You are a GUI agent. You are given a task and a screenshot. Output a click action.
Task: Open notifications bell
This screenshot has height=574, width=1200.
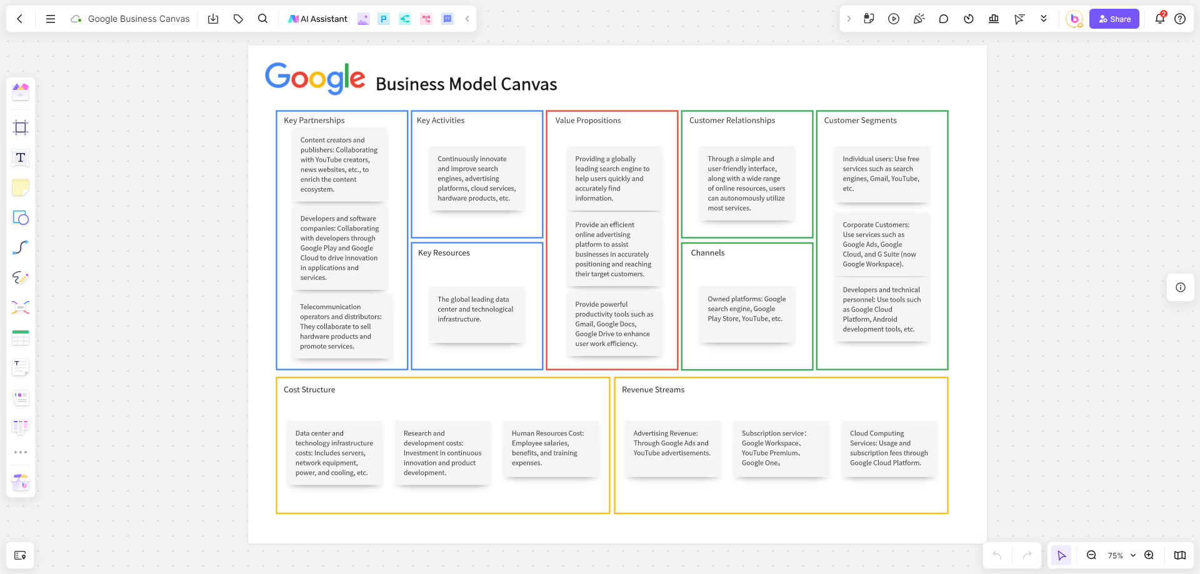(x=1160, y=18)
